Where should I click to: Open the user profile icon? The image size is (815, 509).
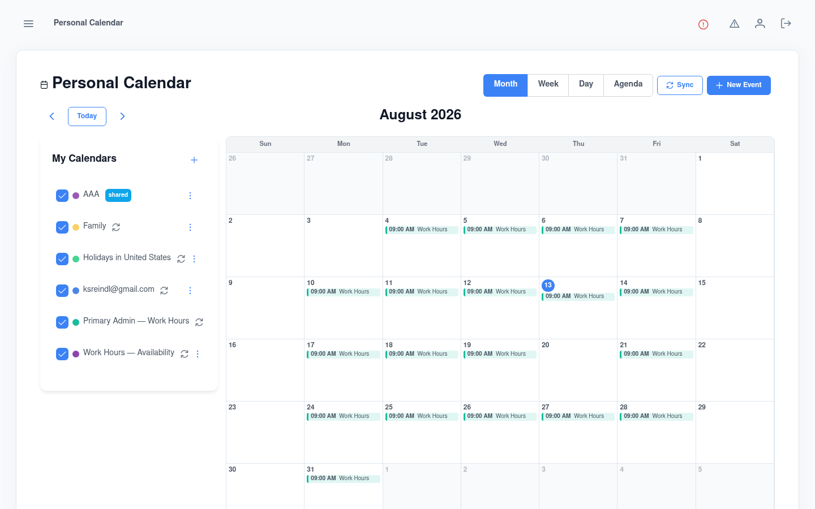(x=760, y=24)
